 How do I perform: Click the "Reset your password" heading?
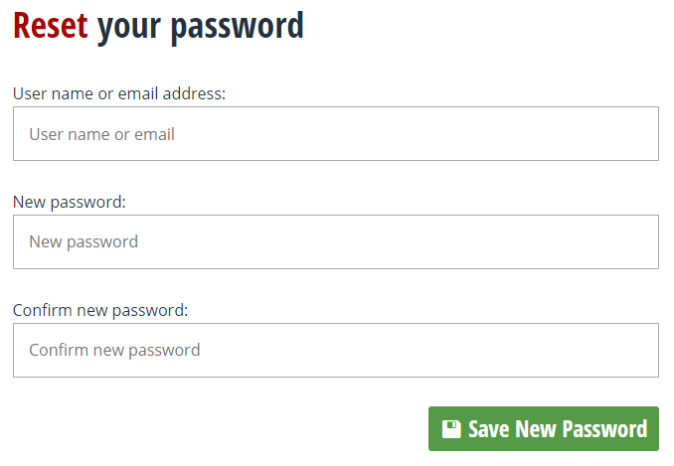(x=158, y=26)
